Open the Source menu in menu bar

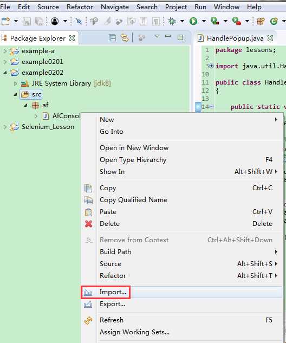[48, 7]
